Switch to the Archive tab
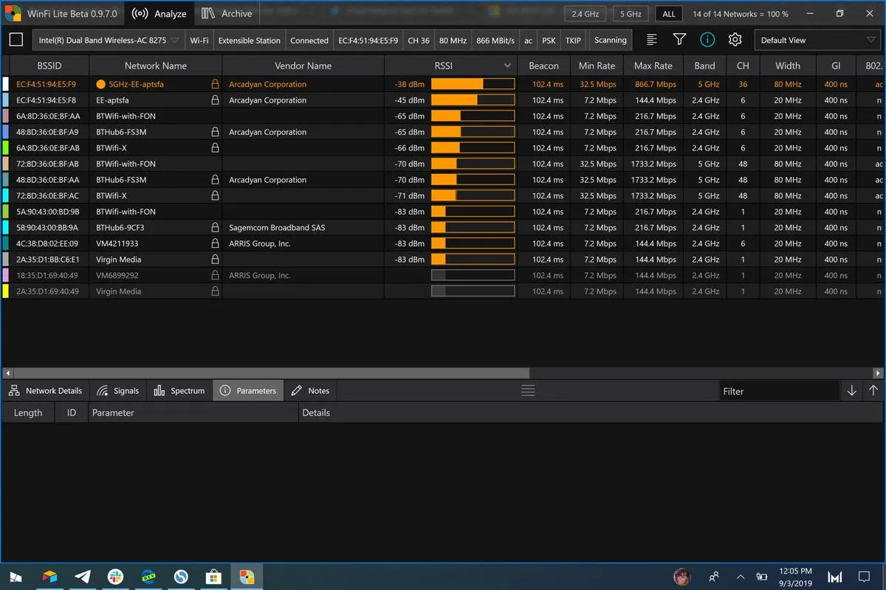The width and height of the screenshot is (886, 590). click(x=227, y=13)
